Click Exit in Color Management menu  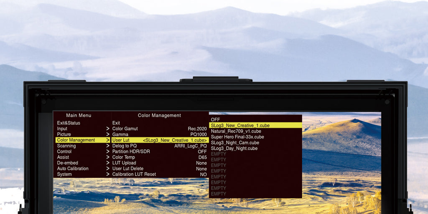[116, 123]
